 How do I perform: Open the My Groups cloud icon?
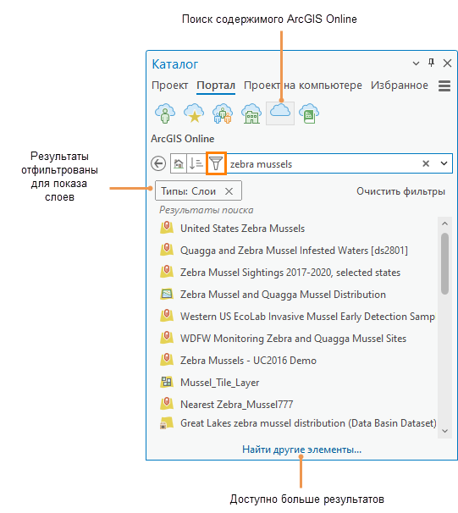pos(223,113)
